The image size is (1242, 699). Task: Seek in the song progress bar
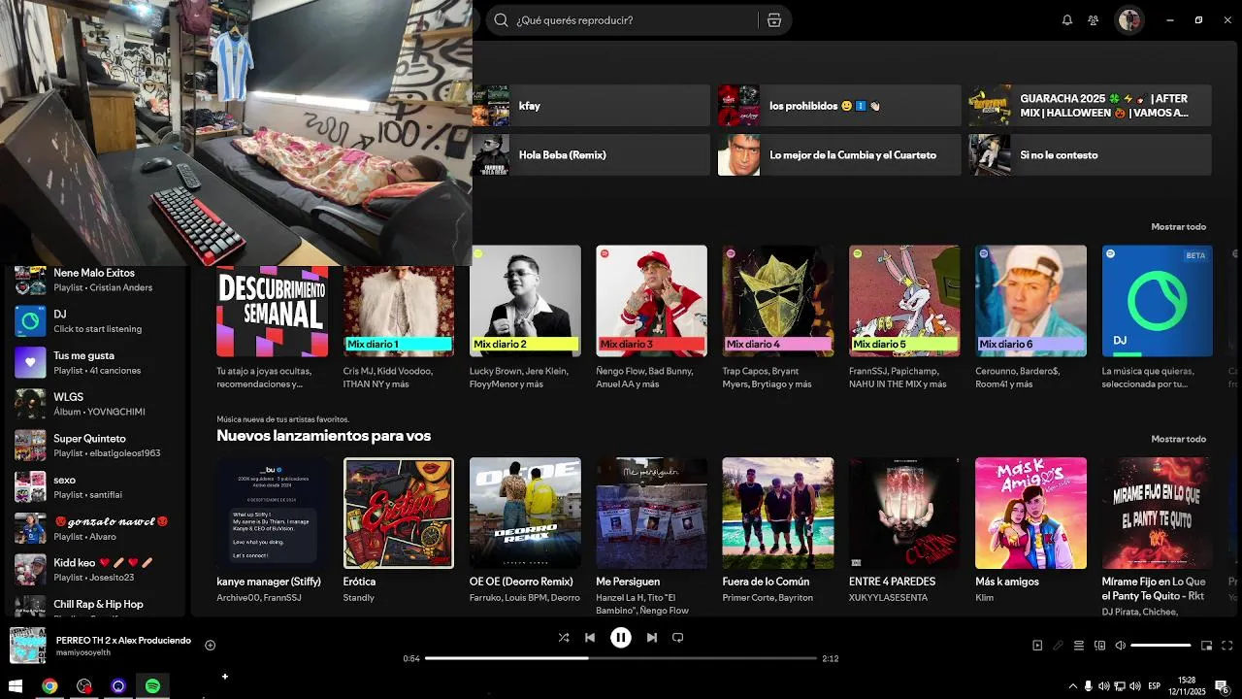point(621,658)
